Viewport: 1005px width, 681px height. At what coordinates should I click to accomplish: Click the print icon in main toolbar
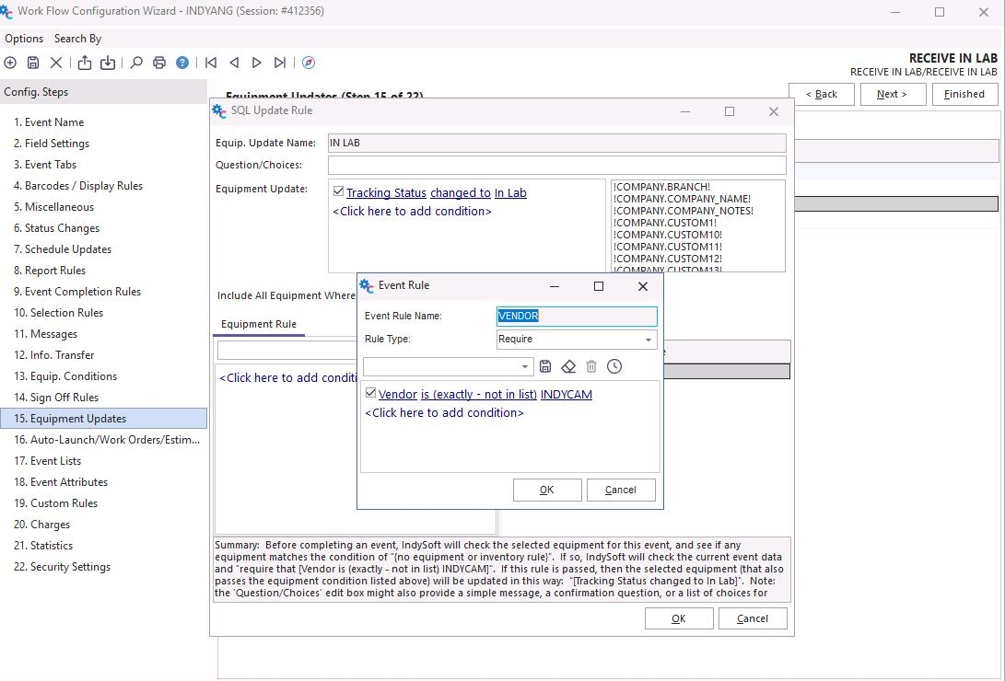pyautogui.click(x=159, y=63)
